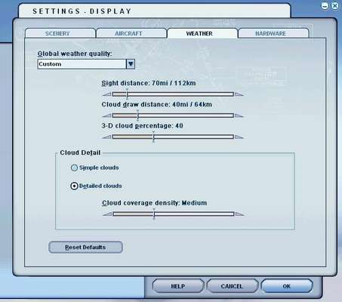342x302 pixels.
Task: Open the Global weather quality dropdown arrow
Action: (x=131, y=64)
